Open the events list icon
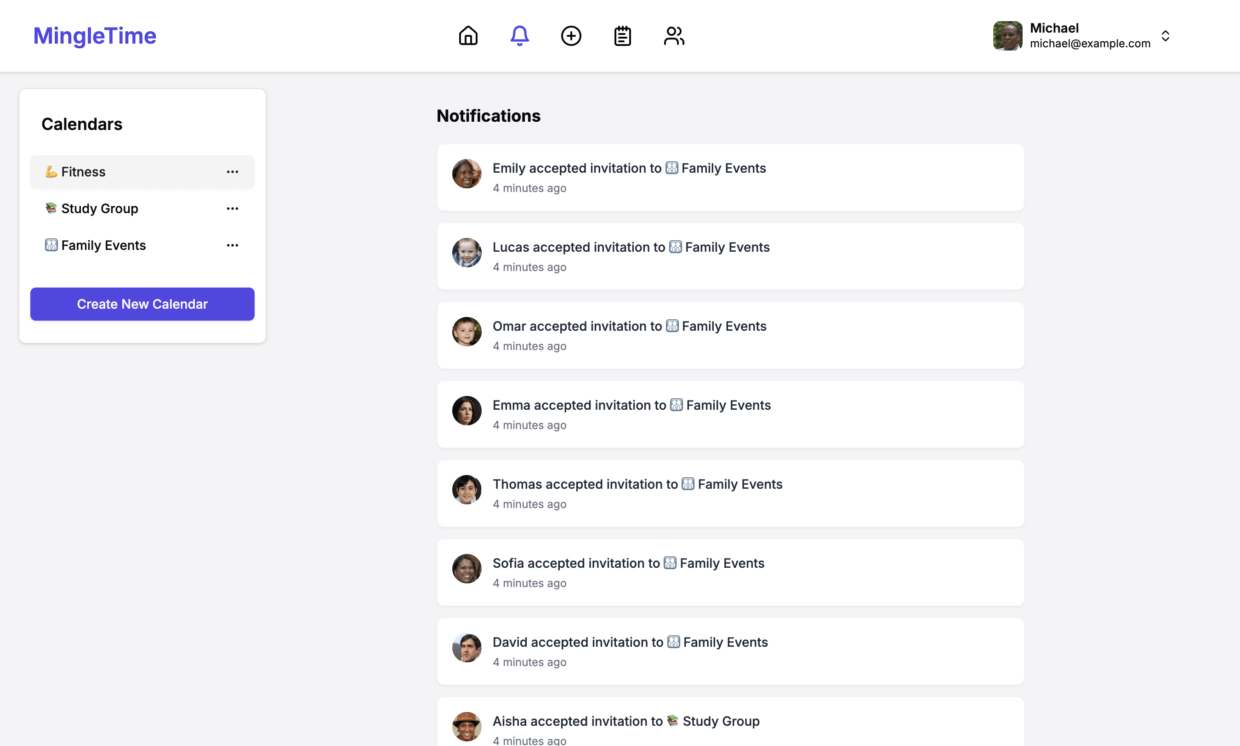 (622, 35)
